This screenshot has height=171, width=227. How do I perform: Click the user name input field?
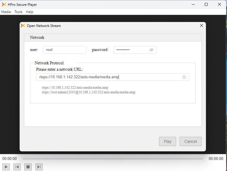(64, 50)
